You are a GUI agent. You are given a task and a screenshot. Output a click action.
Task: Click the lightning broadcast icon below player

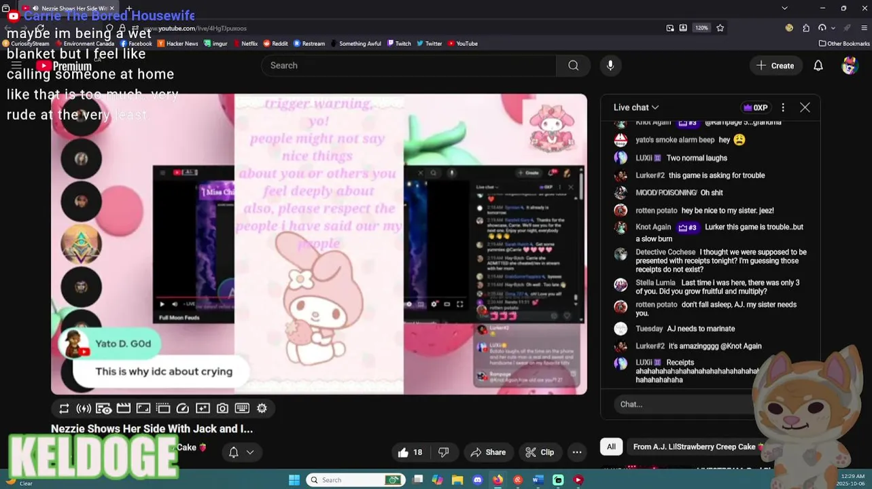(84, 408)
